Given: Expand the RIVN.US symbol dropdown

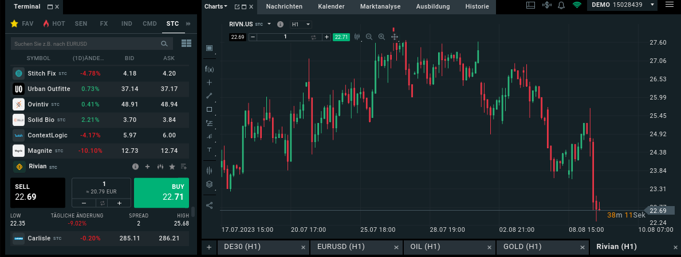Looking at the screenshot, I should click(269, 24).
